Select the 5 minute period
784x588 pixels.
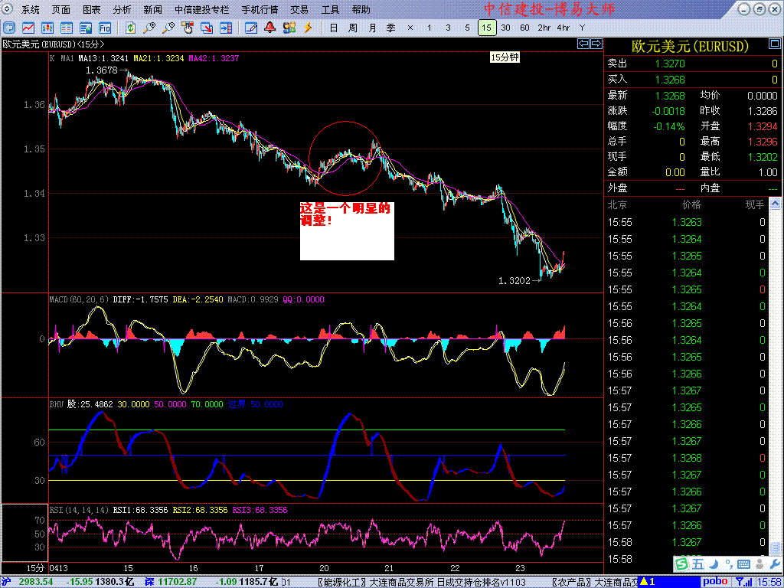point(467,28)
